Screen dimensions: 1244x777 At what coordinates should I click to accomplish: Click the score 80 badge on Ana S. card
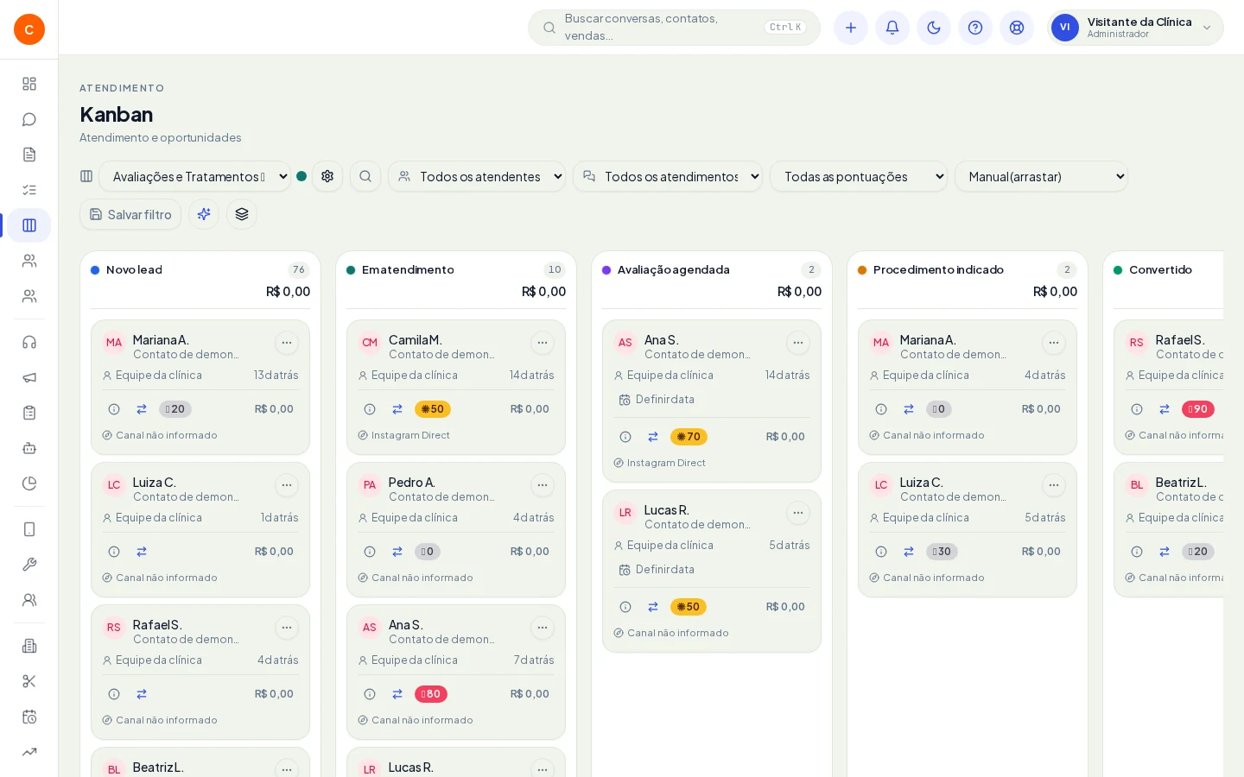coord(431,694)
